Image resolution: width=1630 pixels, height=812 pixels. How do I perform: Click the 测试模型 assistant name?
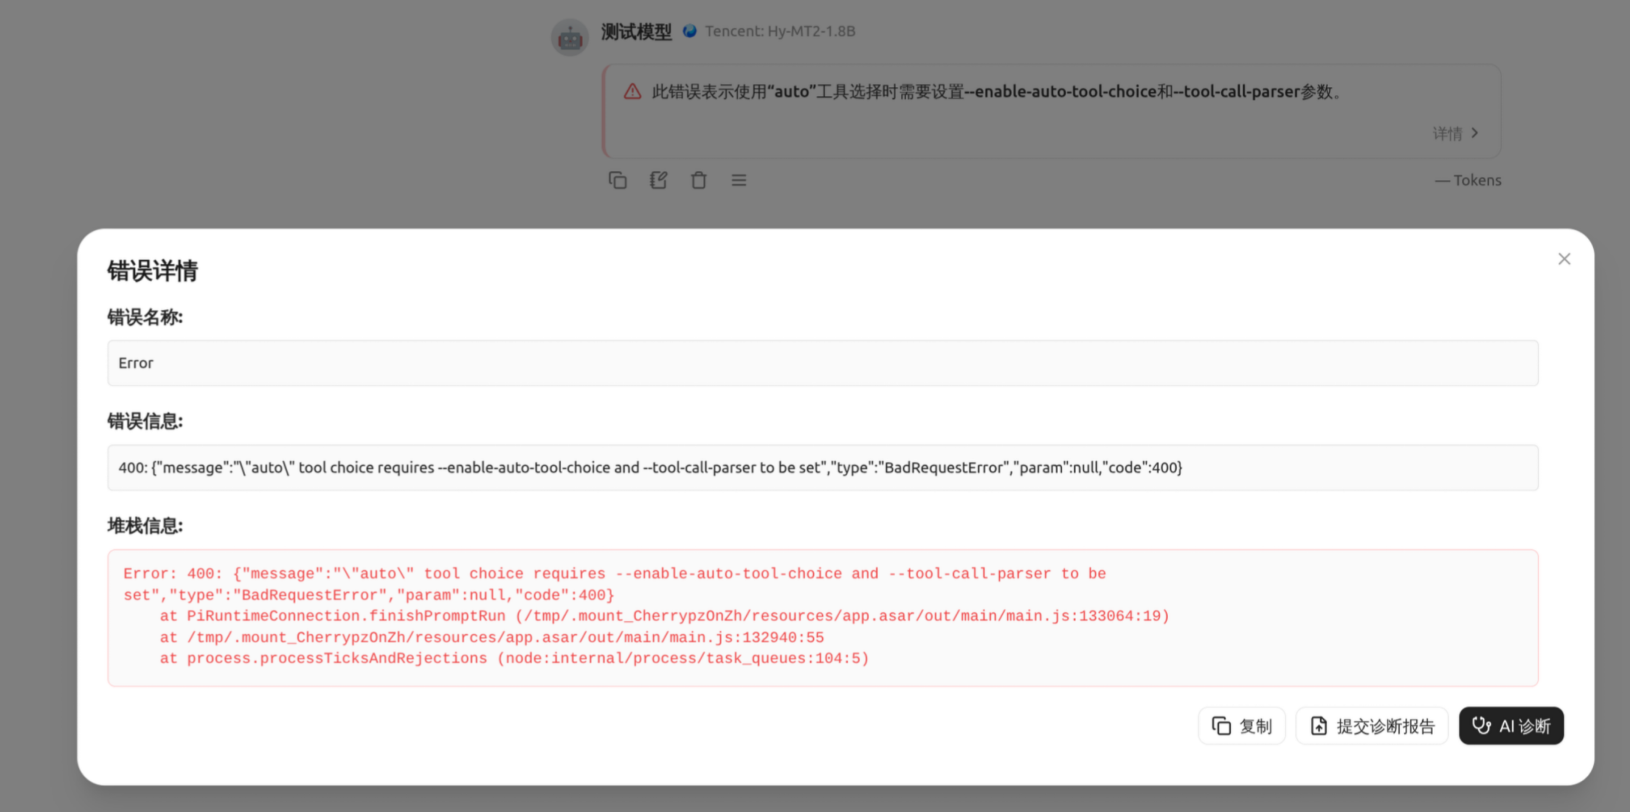(x=636, y=31)
